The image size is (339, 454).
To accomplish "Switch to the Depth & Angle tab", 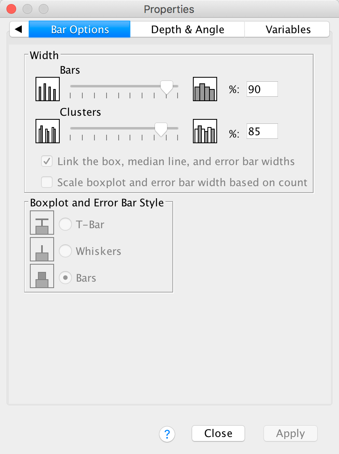I will 187,30.
